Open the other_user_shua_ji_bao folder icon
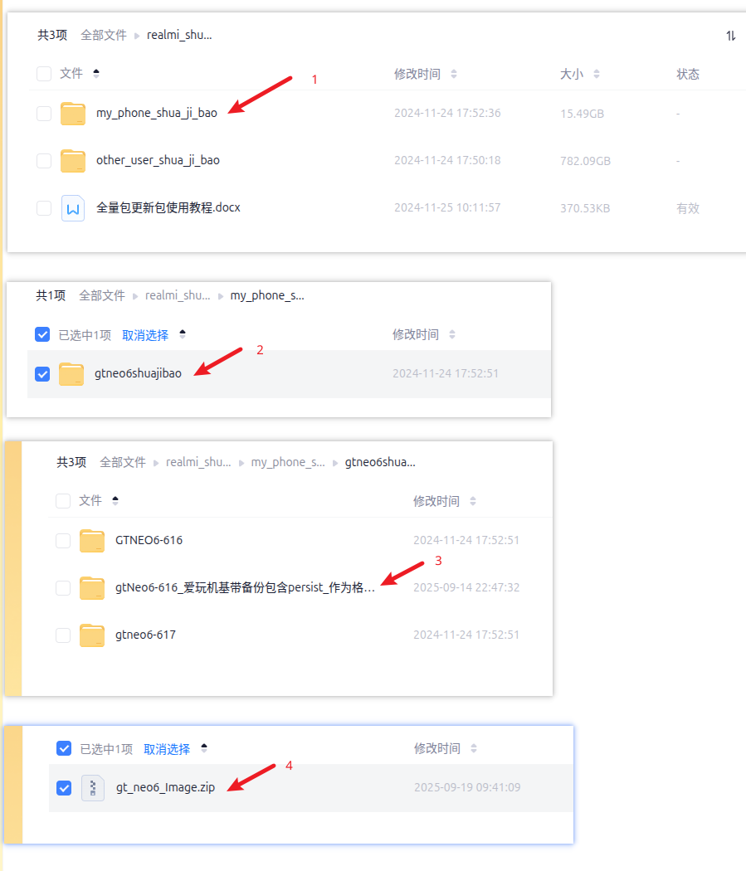 [x=73, y=161]
